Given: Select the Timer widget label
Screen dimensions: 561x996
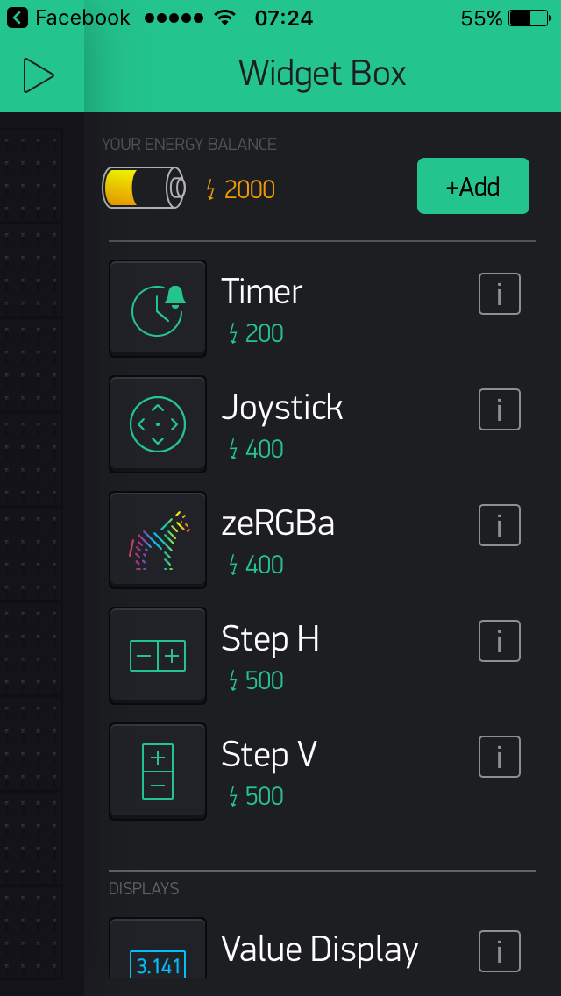Looking at the screenshot, I should (x=261, y=292).
